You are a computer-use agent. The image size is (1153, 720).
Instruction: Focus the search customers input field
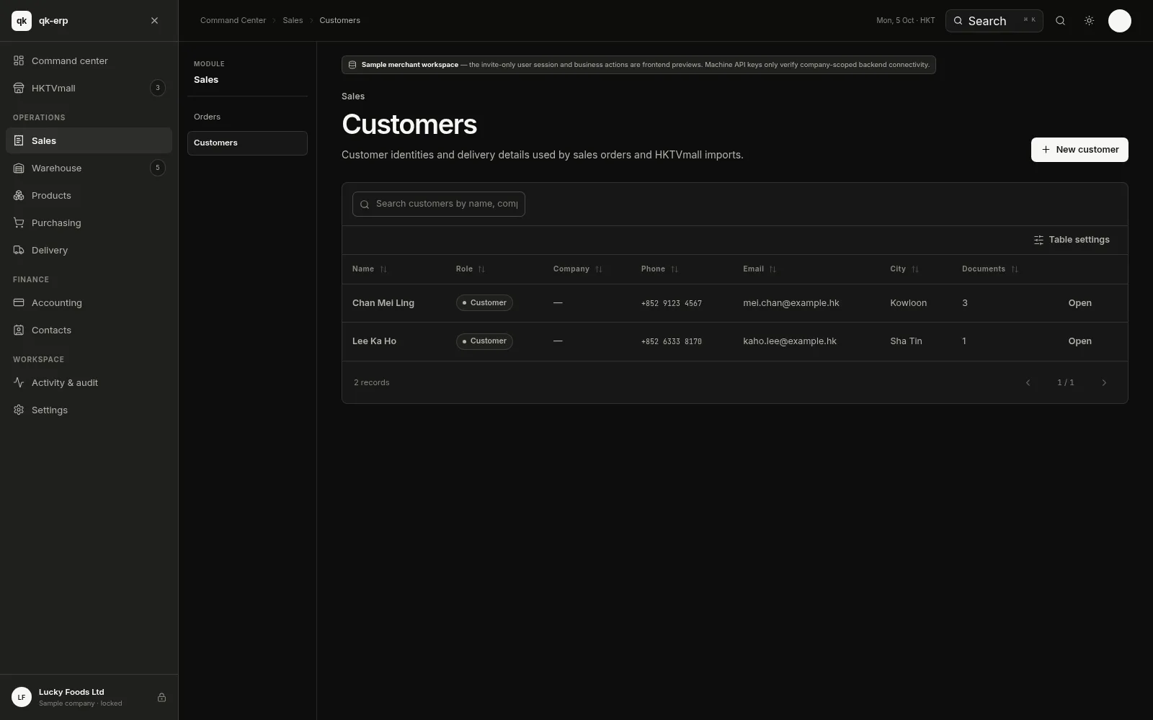point(439,204)
